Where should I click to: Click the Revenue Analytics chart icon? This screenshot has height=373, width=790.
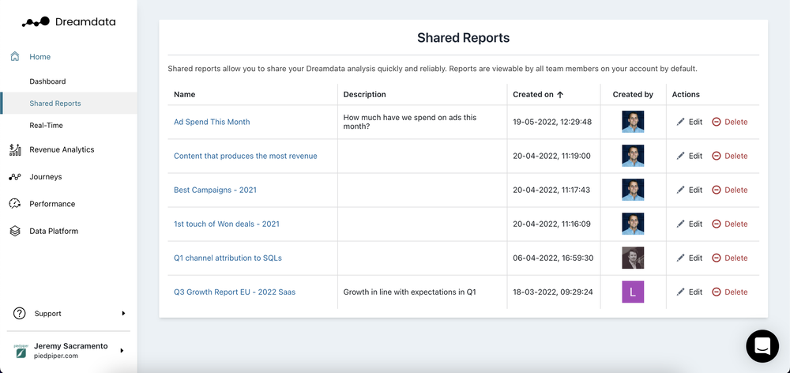click(x=15, y=149)
